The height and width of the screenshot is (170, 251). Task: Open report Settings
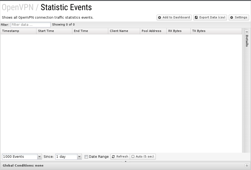click(x=239, y=18)
